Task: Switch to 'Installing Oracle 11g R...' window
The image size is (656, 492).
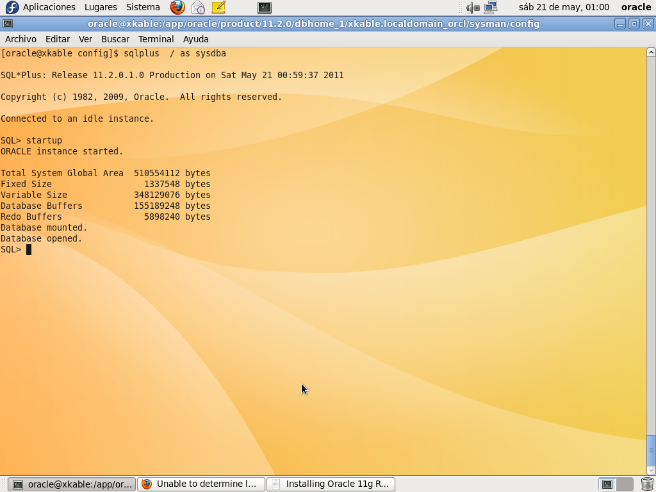Action: (331, 484)
